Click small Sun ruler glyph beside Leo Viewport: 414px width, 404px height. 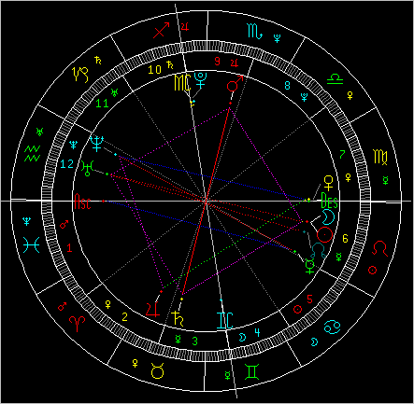click(372, 270)
